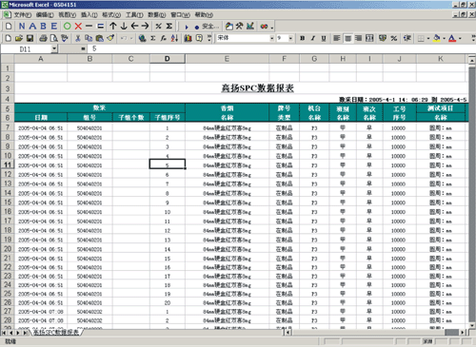Click column E header
Viewport: 476px width, 347px height.
tap(227, 59)
